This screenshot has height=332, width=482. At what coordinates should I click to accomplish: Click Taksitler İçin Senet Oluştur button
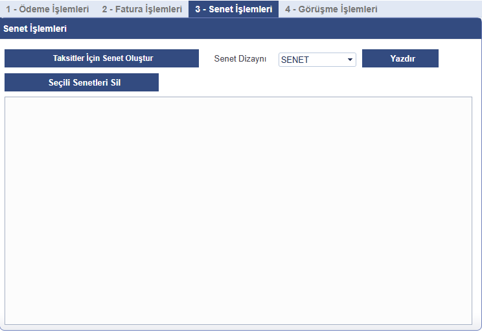coord(102,58)
